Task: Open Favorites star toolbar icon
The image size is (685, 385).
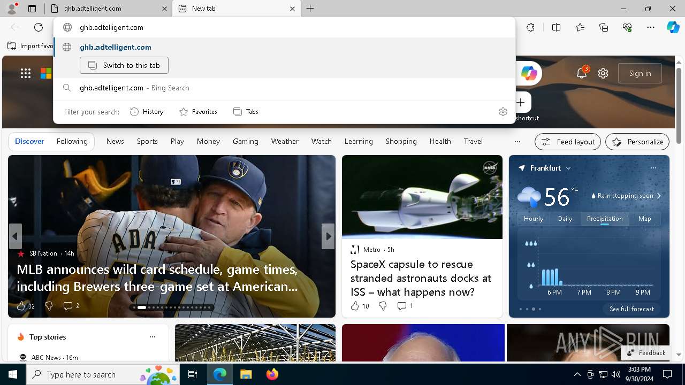Action: 580,27
